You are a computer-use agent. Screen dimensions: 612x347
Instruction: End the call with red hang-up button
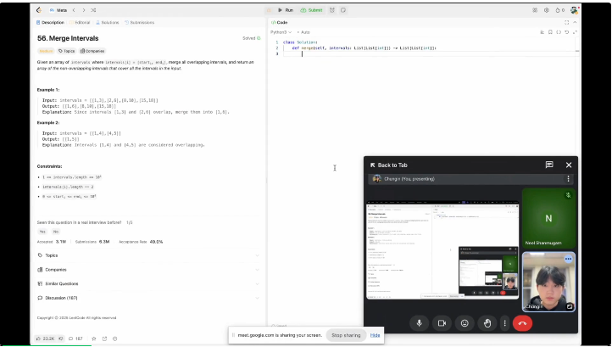click(522, 322)
